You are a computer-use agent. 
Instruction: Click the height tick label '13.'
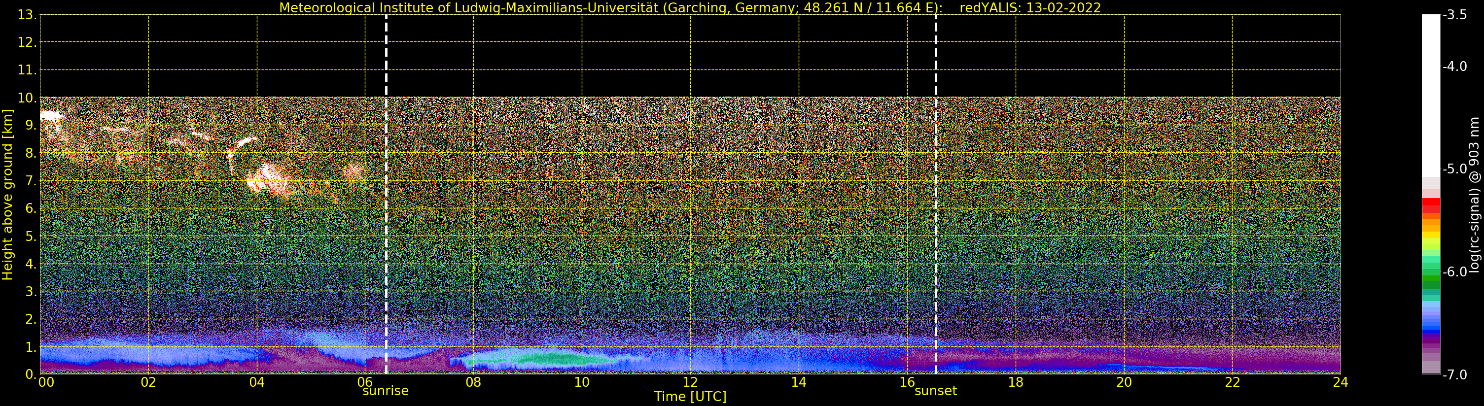point(27,15)
